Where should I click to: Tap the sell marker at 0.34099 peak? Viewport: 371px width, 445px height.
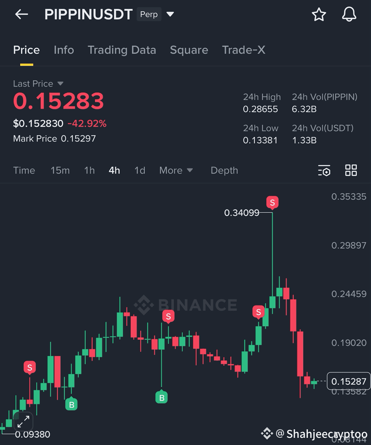coord(272,203)
